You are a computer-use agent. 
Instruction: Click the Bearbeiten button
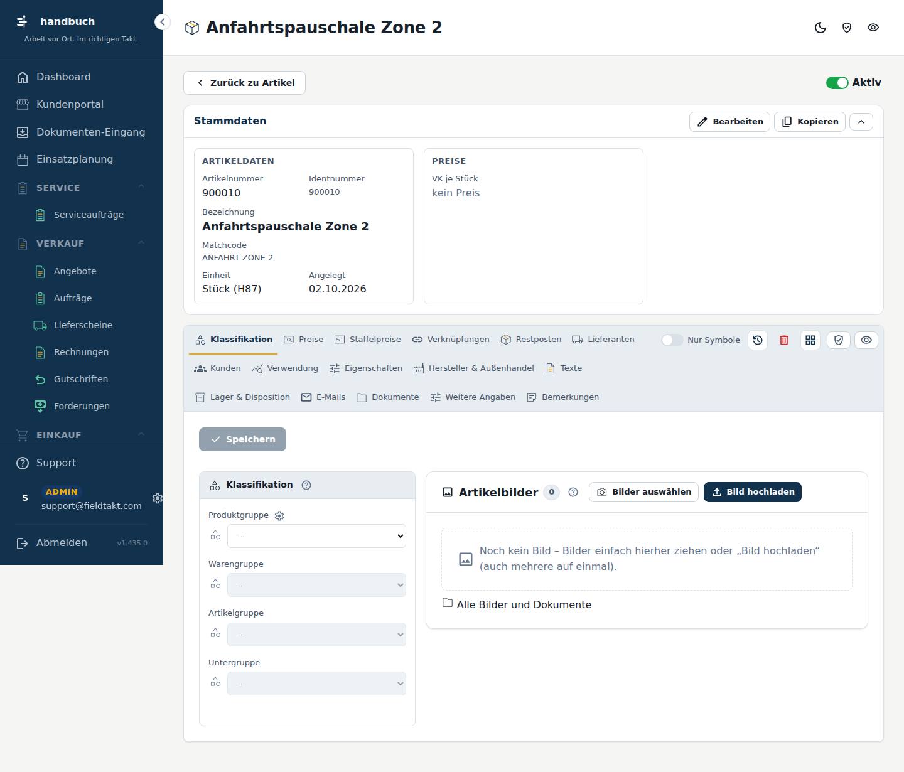click(x=730, y=122)
